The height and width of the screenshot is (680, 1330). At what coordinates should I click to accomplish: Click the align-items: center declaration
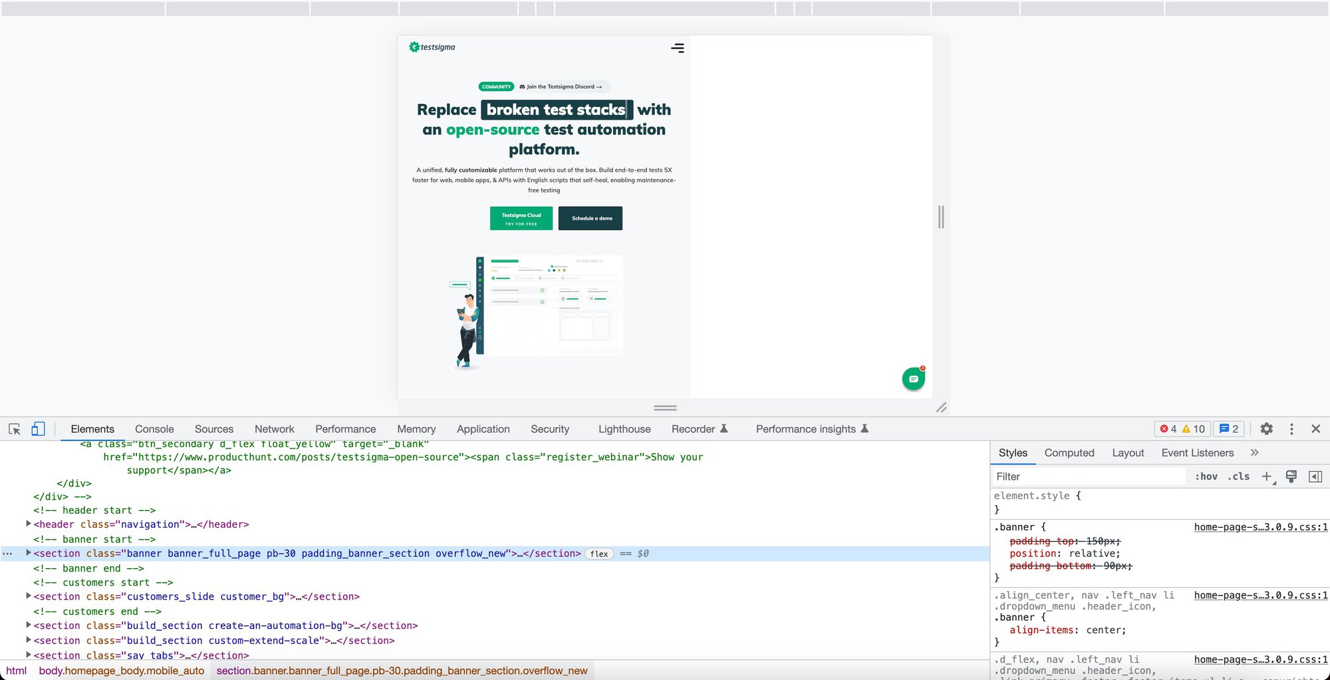pos(1068,630)
